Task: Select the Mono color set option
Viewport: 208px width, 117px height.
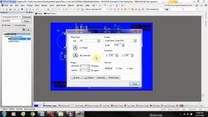Action: click(x=106, y=69)
